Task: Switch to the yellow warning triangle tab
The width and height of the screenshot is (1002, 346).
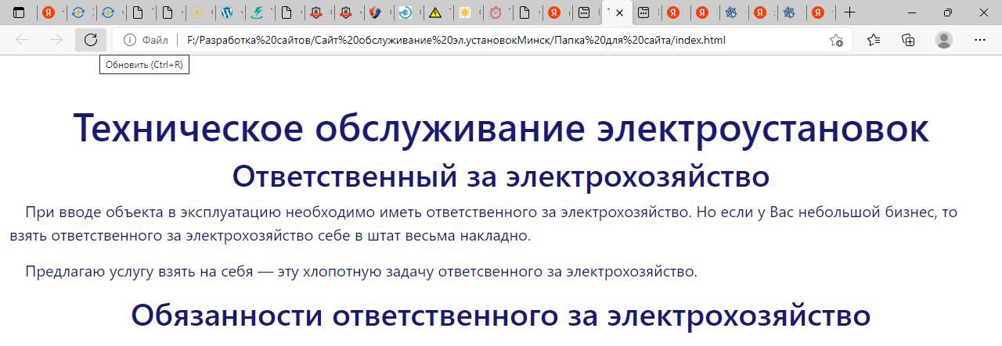Action: click(434, 12)
